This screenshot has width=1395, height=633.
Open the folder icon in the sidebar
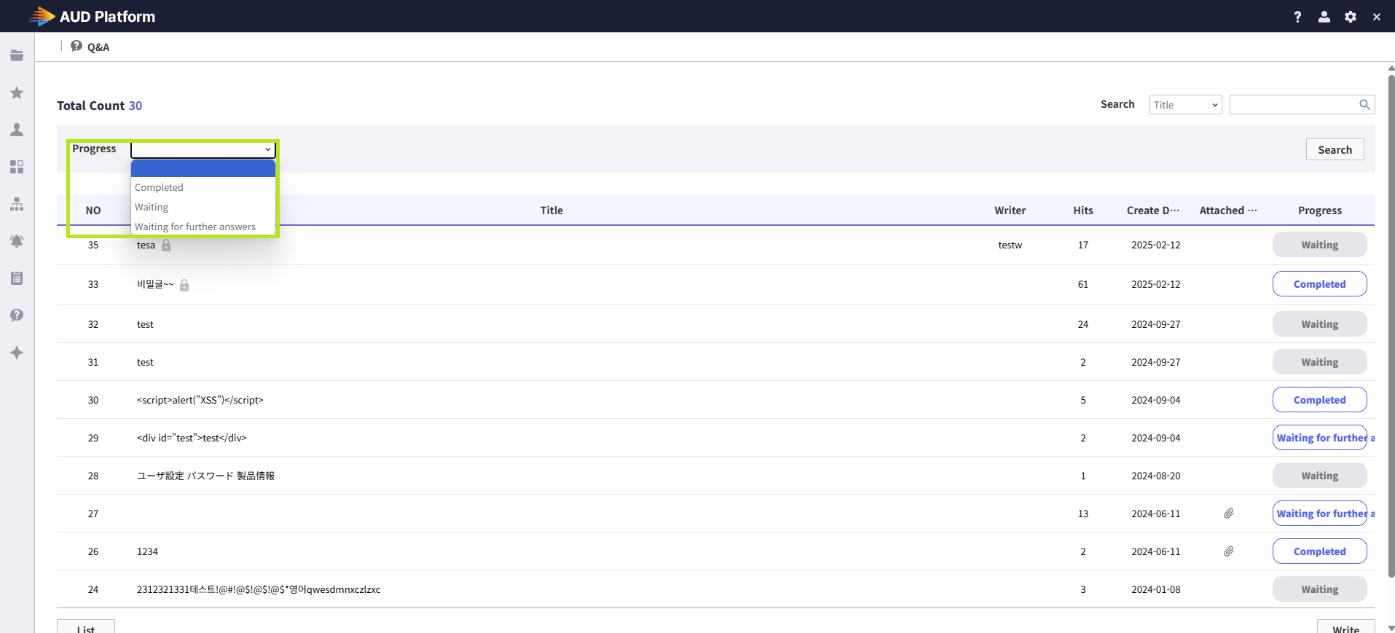tap(17, 55)
